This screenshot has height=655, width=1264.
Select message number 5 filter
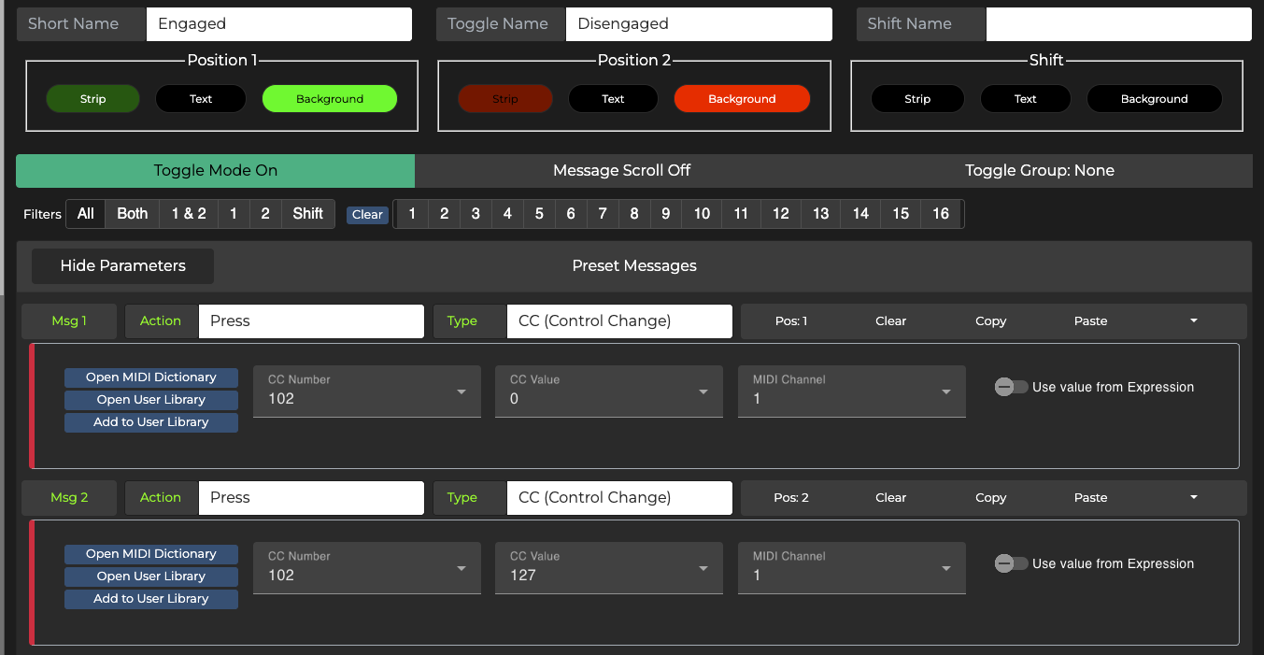[539, 214]
